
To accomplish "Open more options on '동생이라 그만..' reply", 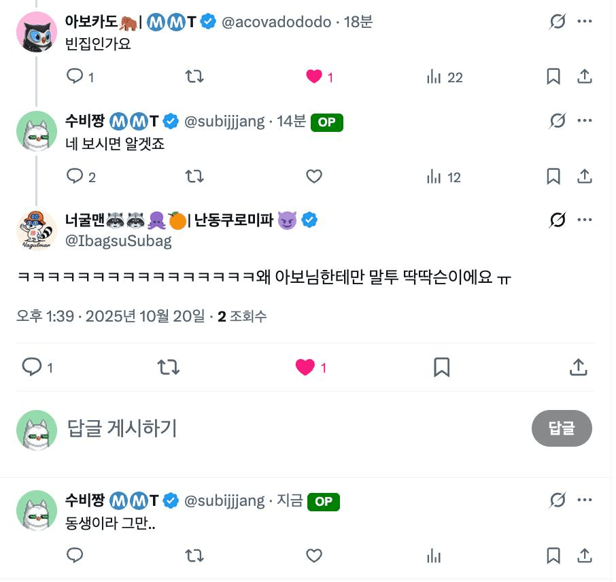I will [585, 501].
